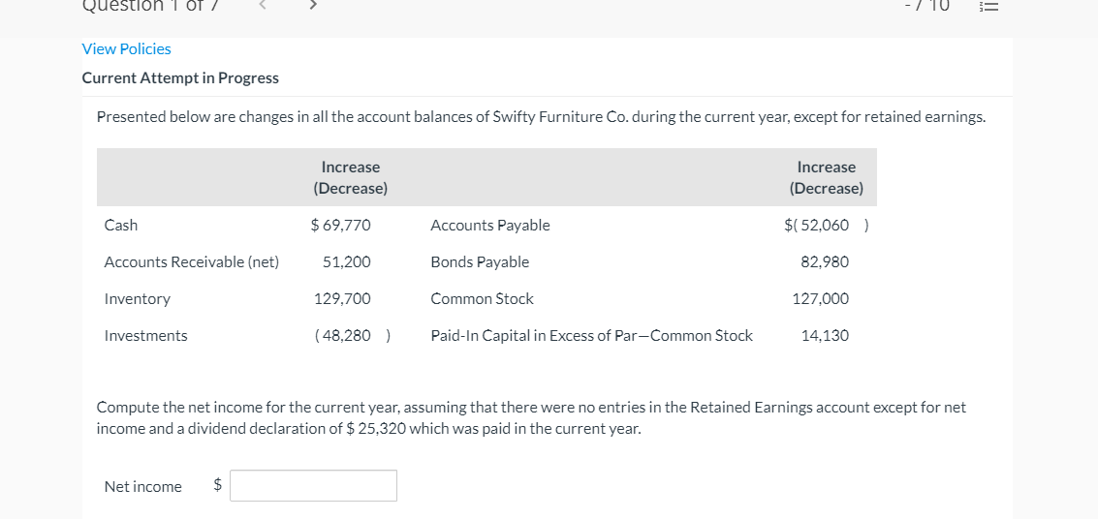Select the 127,000 common stock amount

(820, 299)
